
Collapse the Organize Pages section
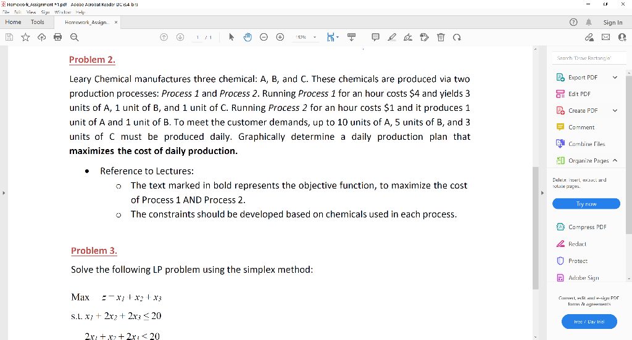(615, 160)
